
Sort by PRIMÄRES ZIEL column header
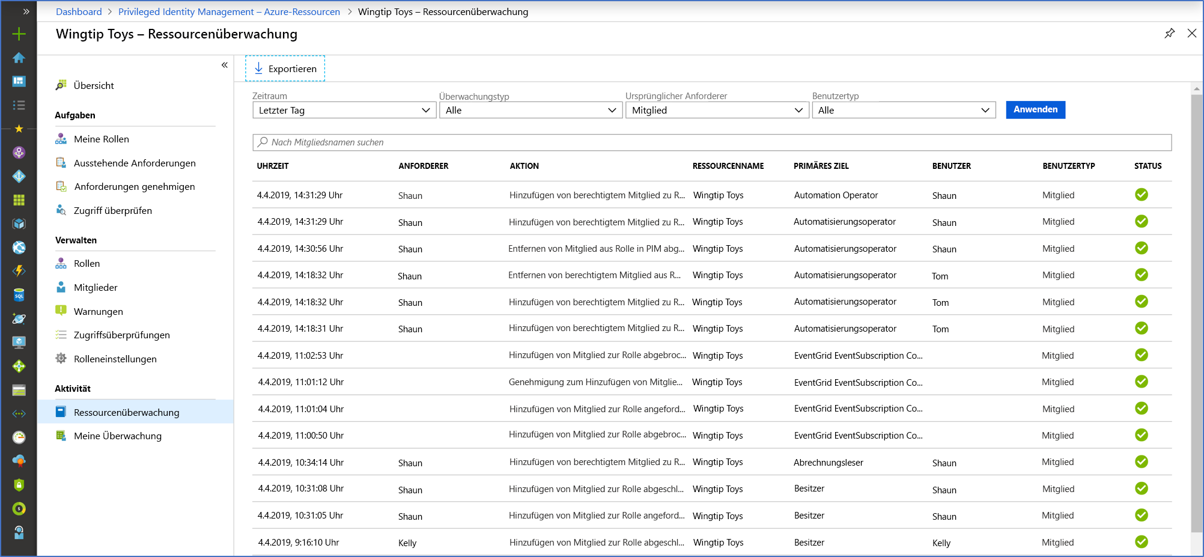[821, 166]
